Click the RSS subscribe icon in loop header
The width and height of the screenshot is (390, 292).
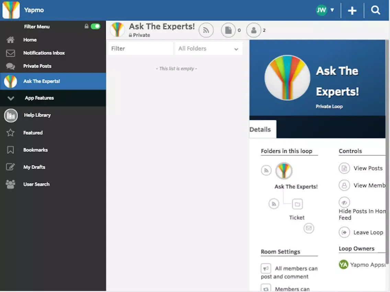coord(206,30)
